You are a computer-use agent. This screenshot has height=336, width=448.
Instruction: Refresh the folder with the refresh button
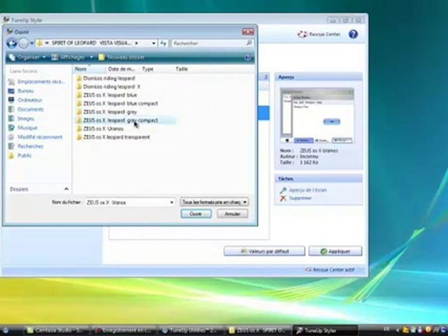pos(163,43)
